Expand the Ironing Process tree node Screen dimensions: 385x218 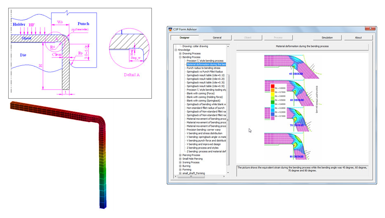pos(180,162)
